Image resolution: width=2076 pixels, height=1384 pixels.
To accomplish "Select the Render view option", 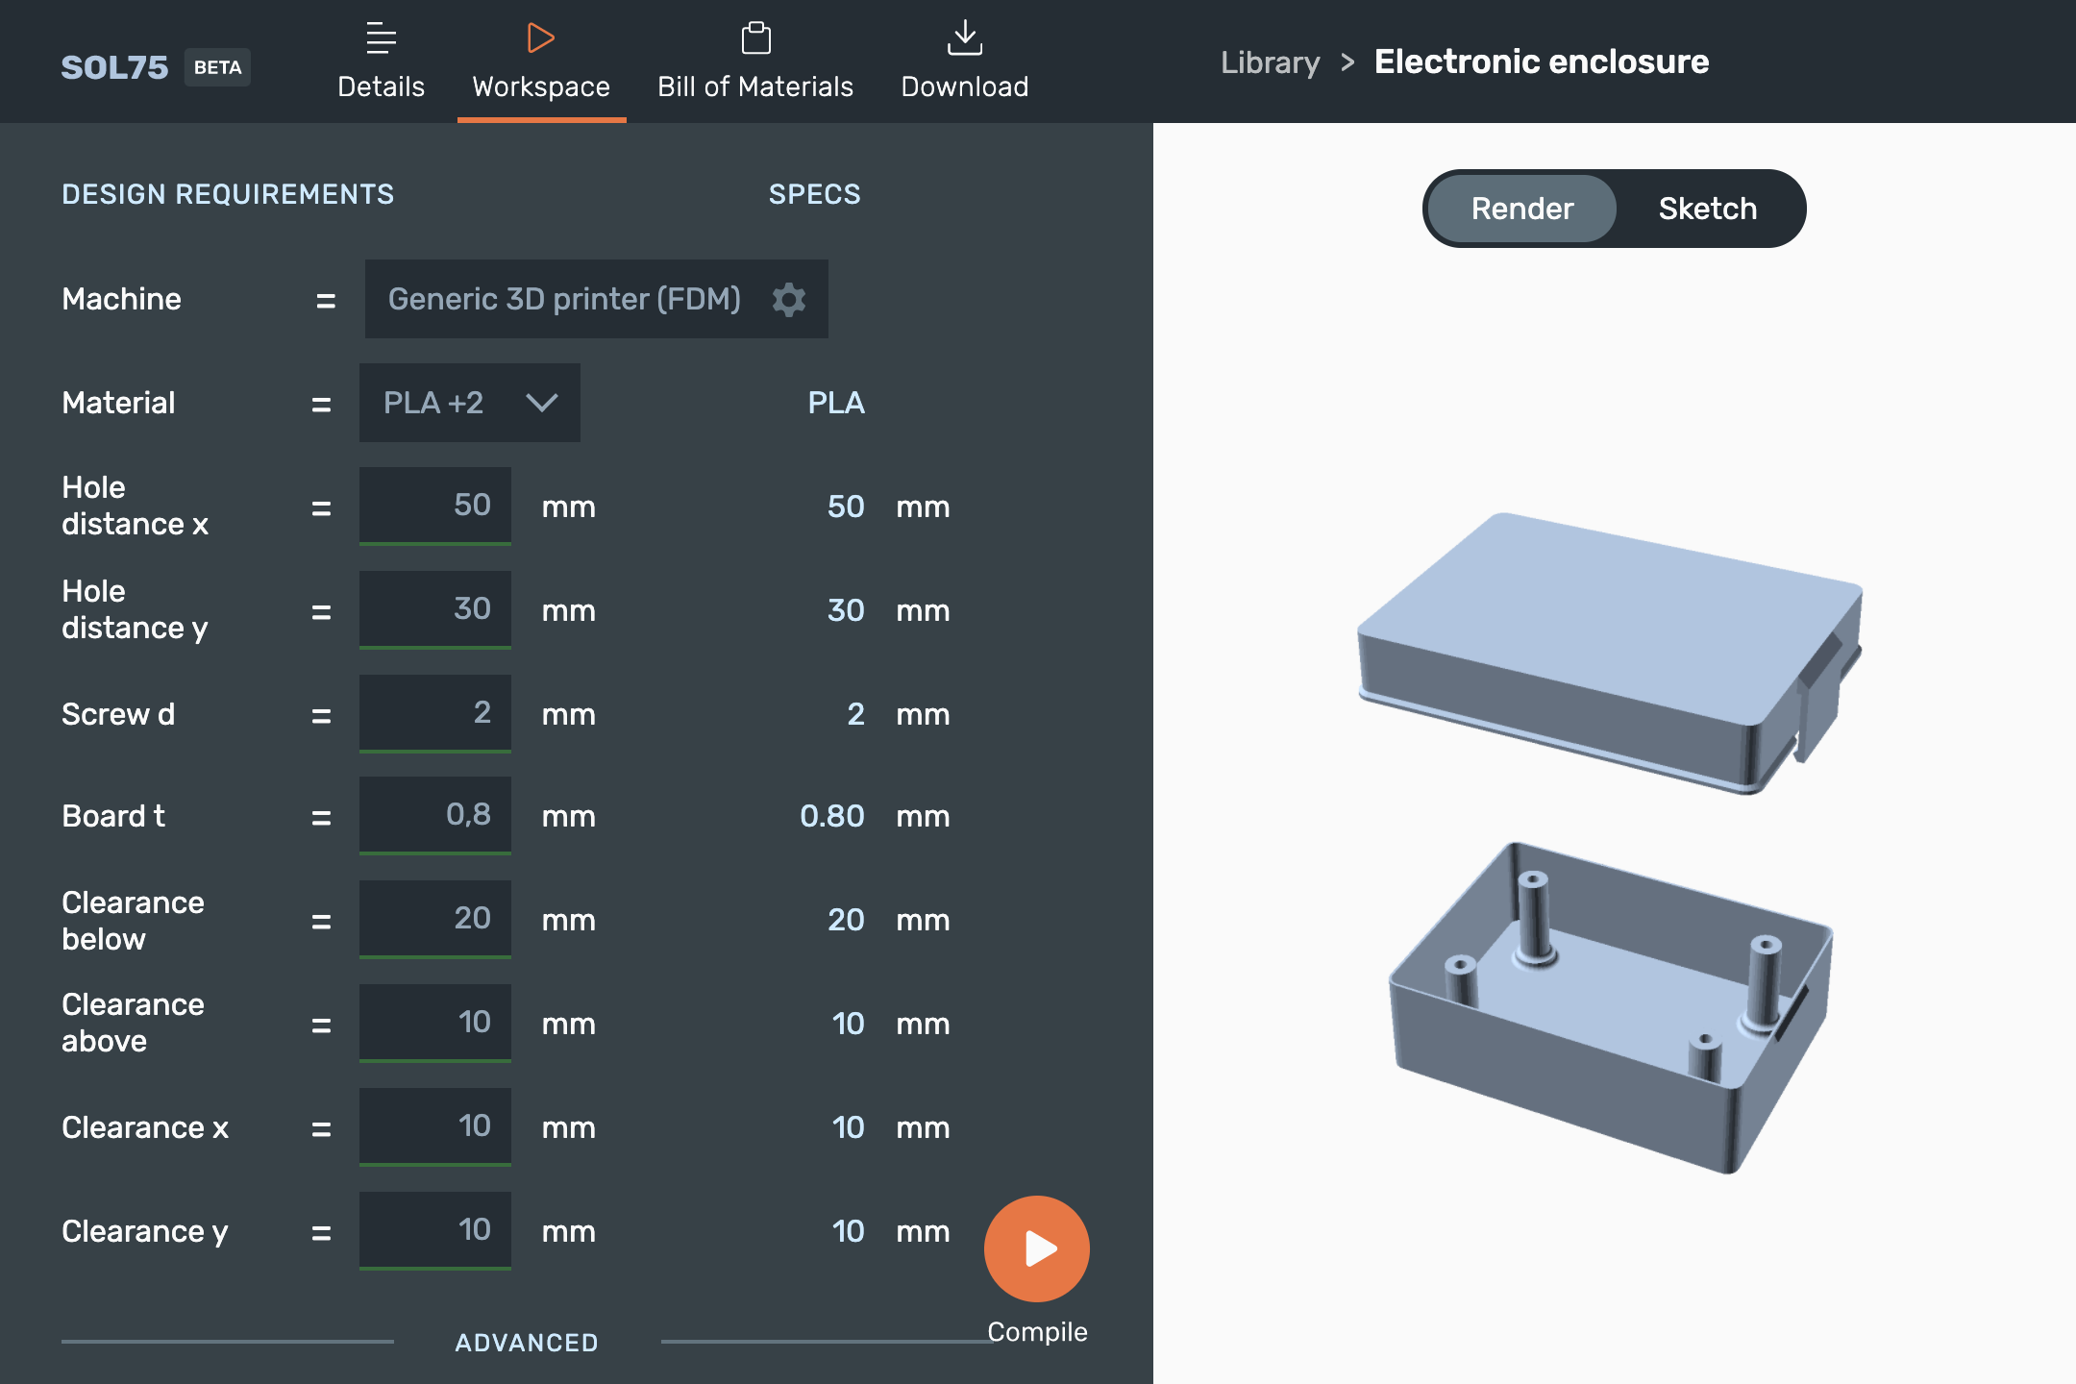I will click(x=1520, y=208).
